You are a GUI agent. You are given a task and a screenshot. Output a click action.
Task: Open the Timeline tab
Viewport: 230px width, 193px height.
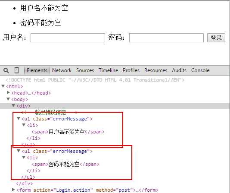coord(108,70)
